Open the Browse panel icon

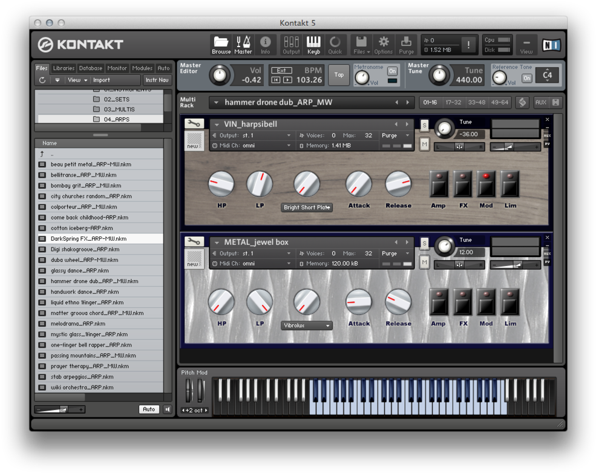221,45
